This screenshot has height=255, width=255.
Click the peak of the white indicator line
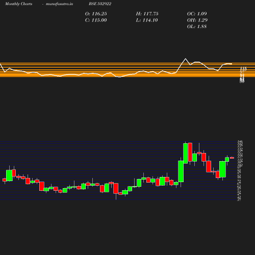click(x=186, y=59)
